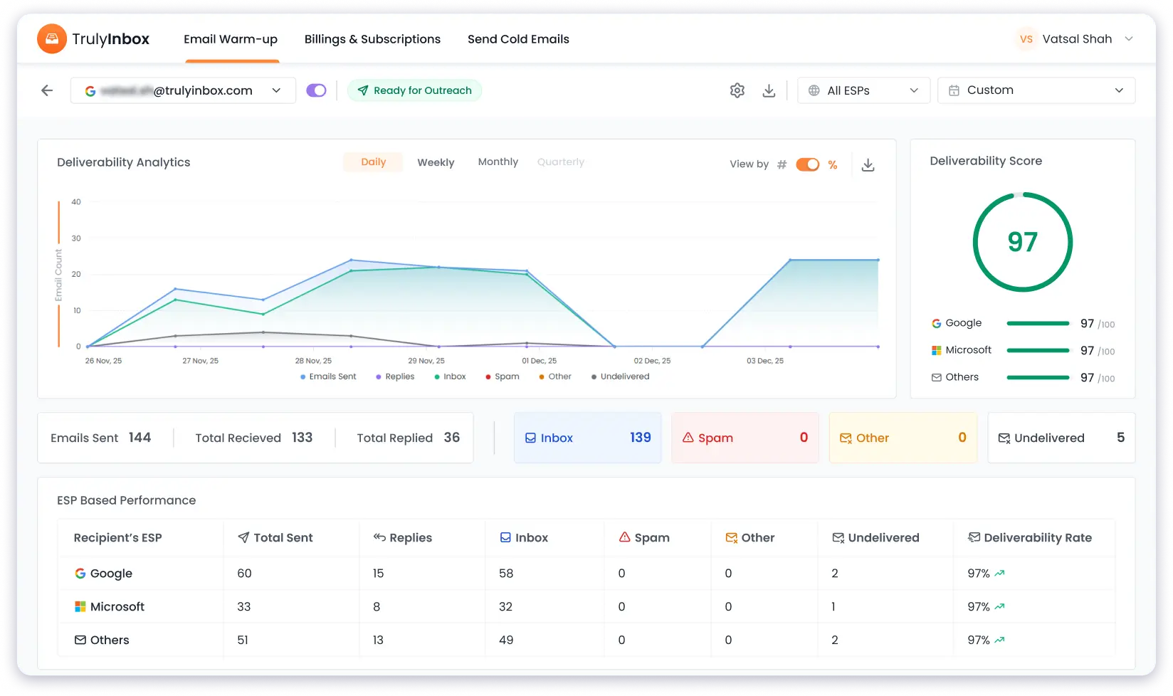The image size is (1173, 696).
Task: Click the circular 97 deliverability score gauge
Action: (1023, 243)
